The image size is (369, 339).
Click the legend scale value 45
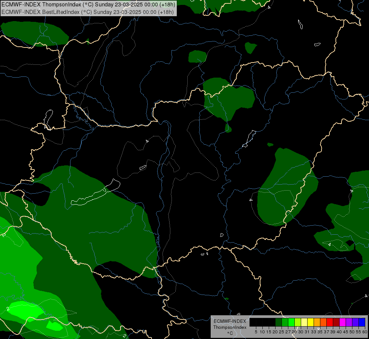(346, 332)
